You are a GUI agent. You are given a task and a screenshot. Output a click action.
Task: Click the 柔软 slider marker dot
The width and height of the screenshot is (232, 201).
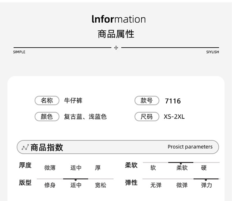coord(181,164)
